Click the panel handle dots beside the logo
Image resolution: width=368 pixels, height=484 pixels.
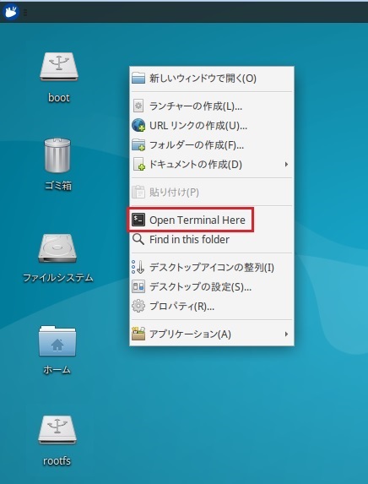[x=25, y=13]
